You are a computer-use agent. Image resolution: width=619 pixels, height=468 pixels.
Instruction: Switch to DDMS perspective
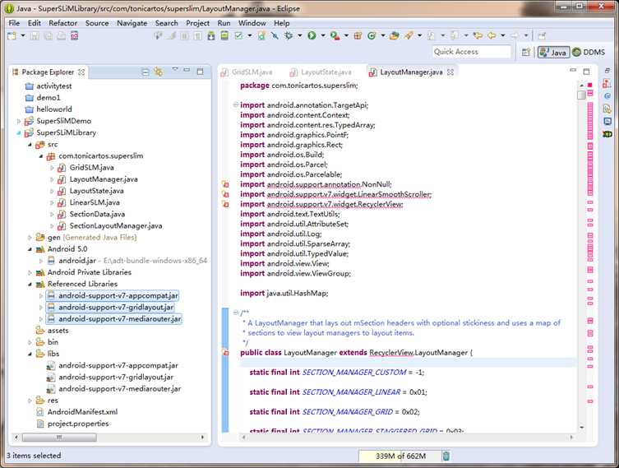pyautogui.click(x=589, y=52)
